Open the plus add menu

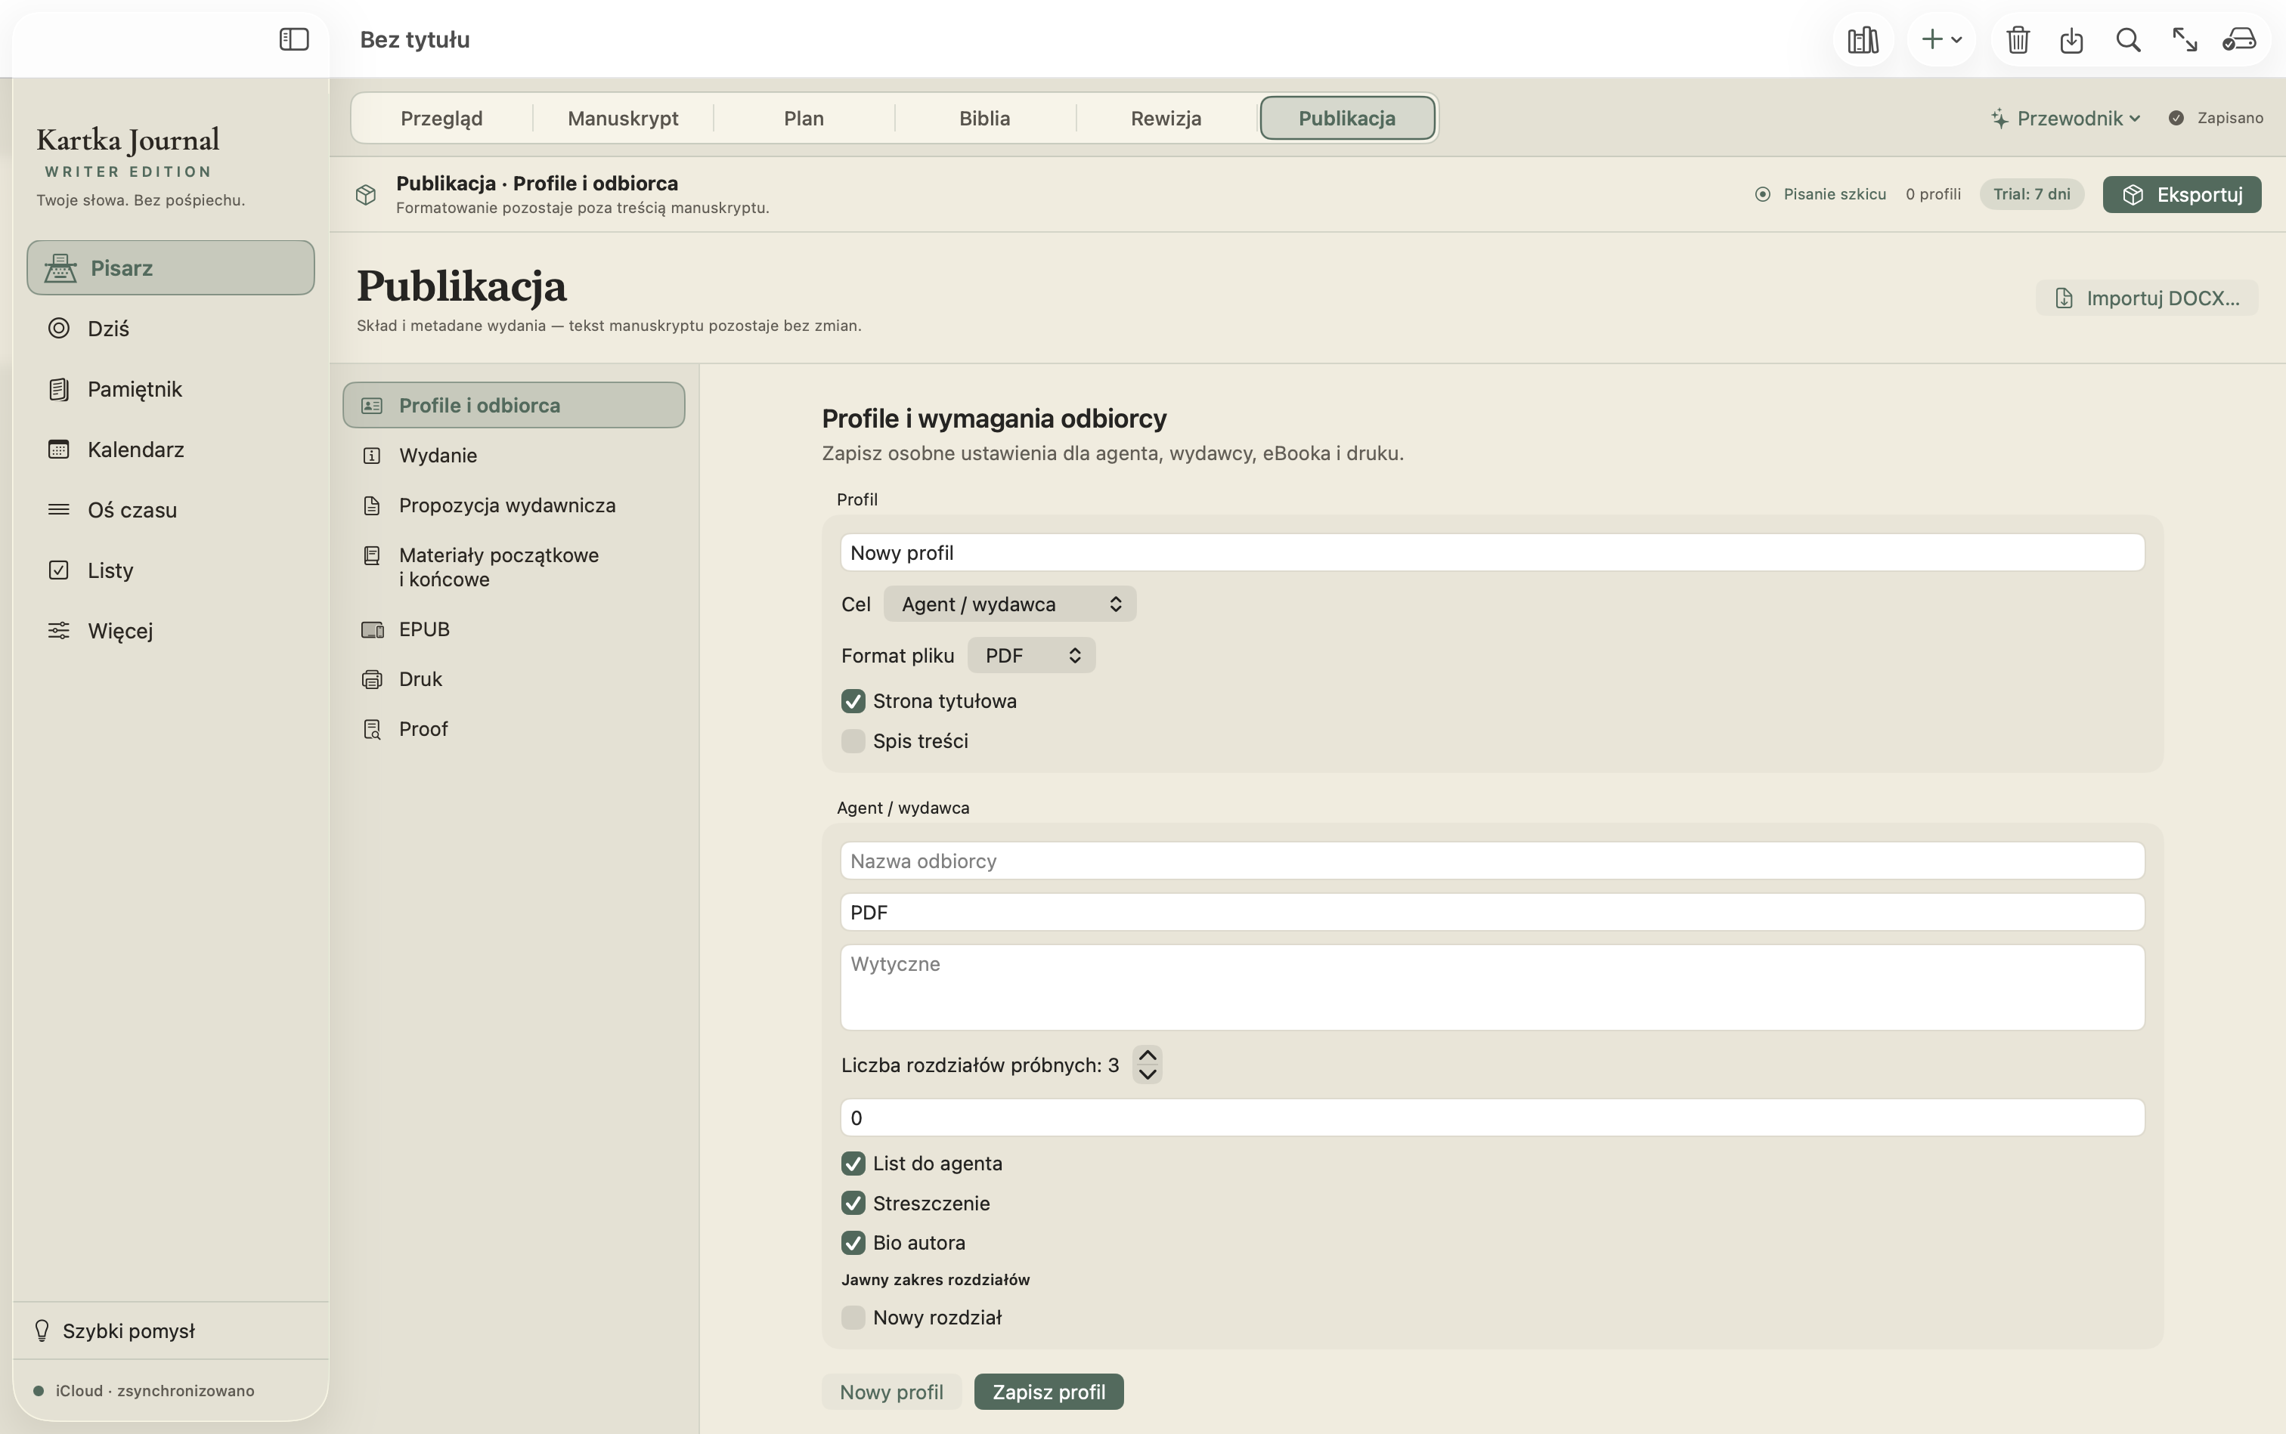click(x=1941, y=40)
